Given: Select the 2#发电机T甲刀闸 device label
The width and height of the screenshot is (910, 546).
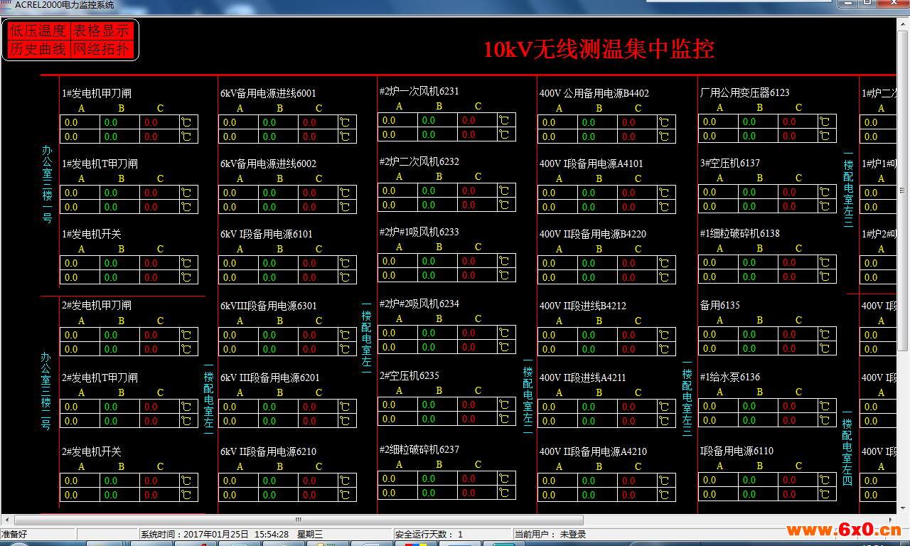Looking at the screenshot, I should point(100,378).
